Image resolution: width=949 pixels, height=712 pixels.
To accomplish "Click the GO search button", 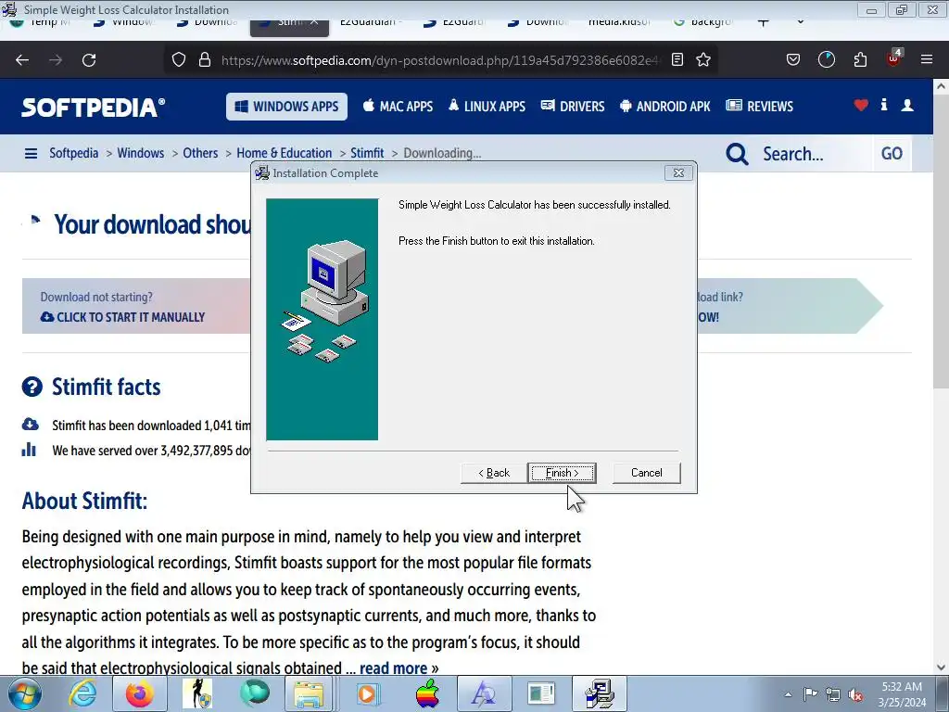I will pos(892,154).
